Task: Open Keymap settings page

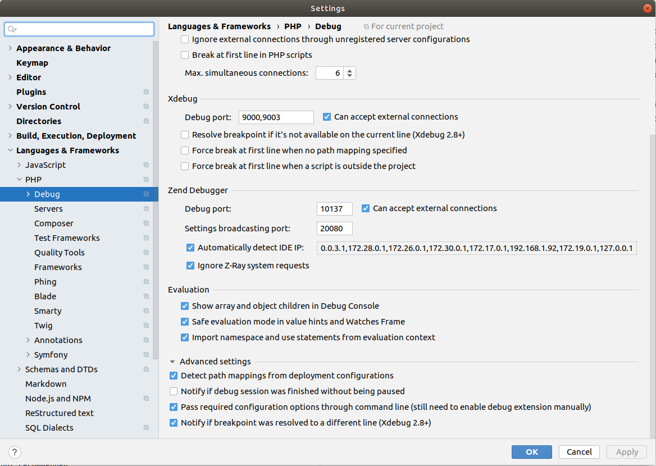Action: point(32,63)
